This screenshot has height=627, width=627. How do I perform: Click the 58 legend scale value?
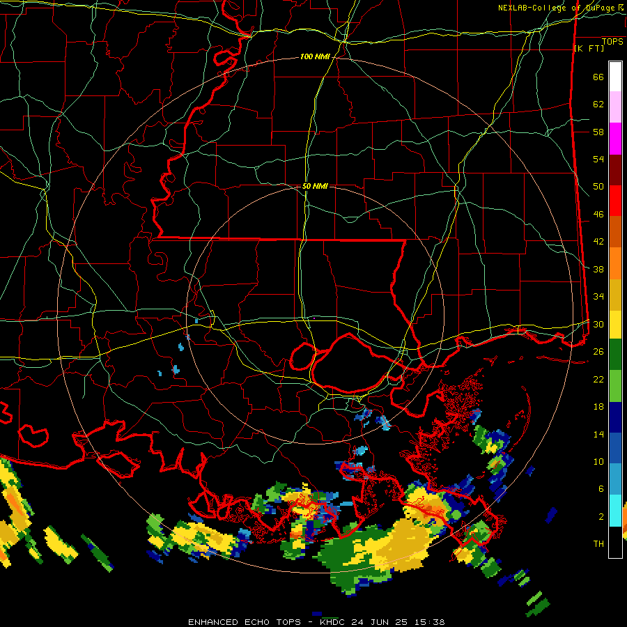tap(598, 132)
